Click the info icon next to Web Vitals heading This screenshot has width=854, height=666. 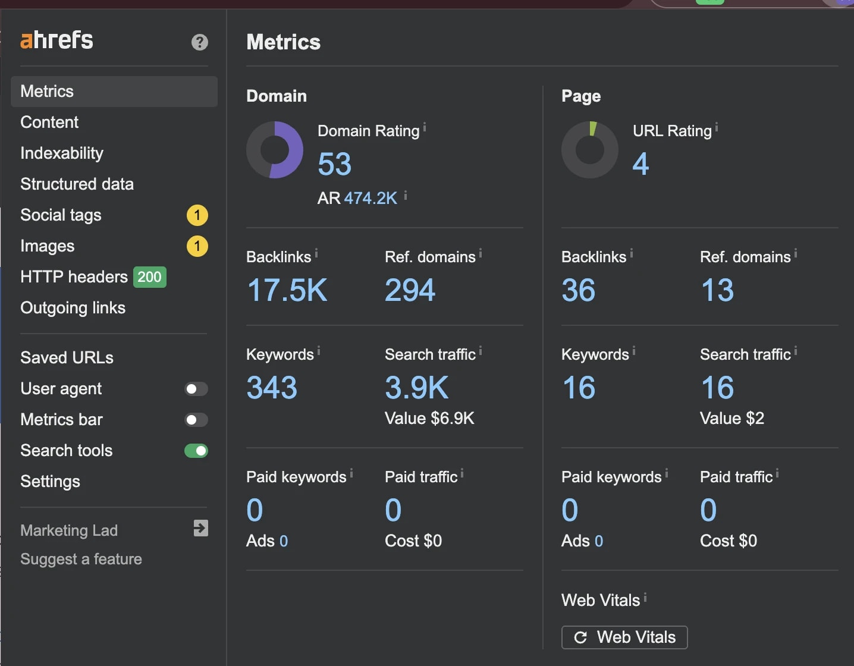(x=645, y=597)
